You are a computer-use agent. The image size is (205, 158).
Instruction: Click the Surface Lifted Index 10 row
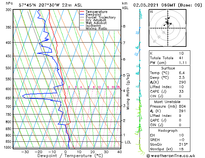(169, 87)
